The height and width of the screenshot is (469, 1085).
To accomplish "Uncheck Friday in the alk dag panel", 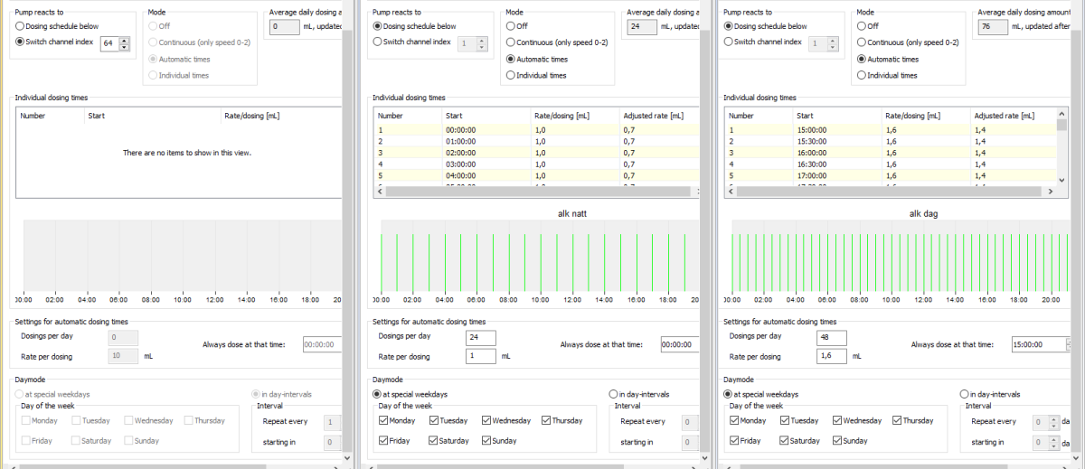I will tap(735, 441).
